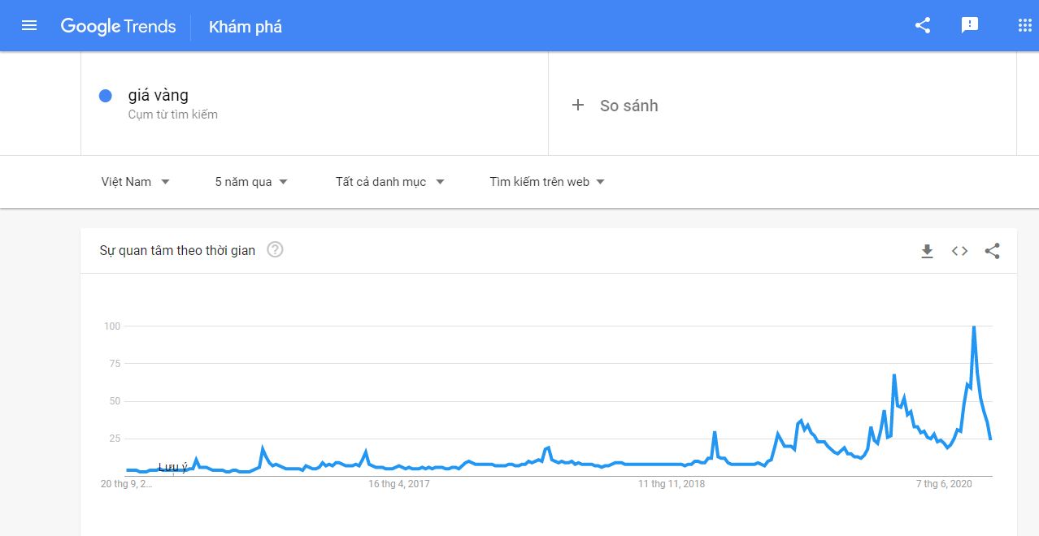This screenshot has width=1039, height=536.
Task: Click the share icon in header
Action: (x=923, y=25)
